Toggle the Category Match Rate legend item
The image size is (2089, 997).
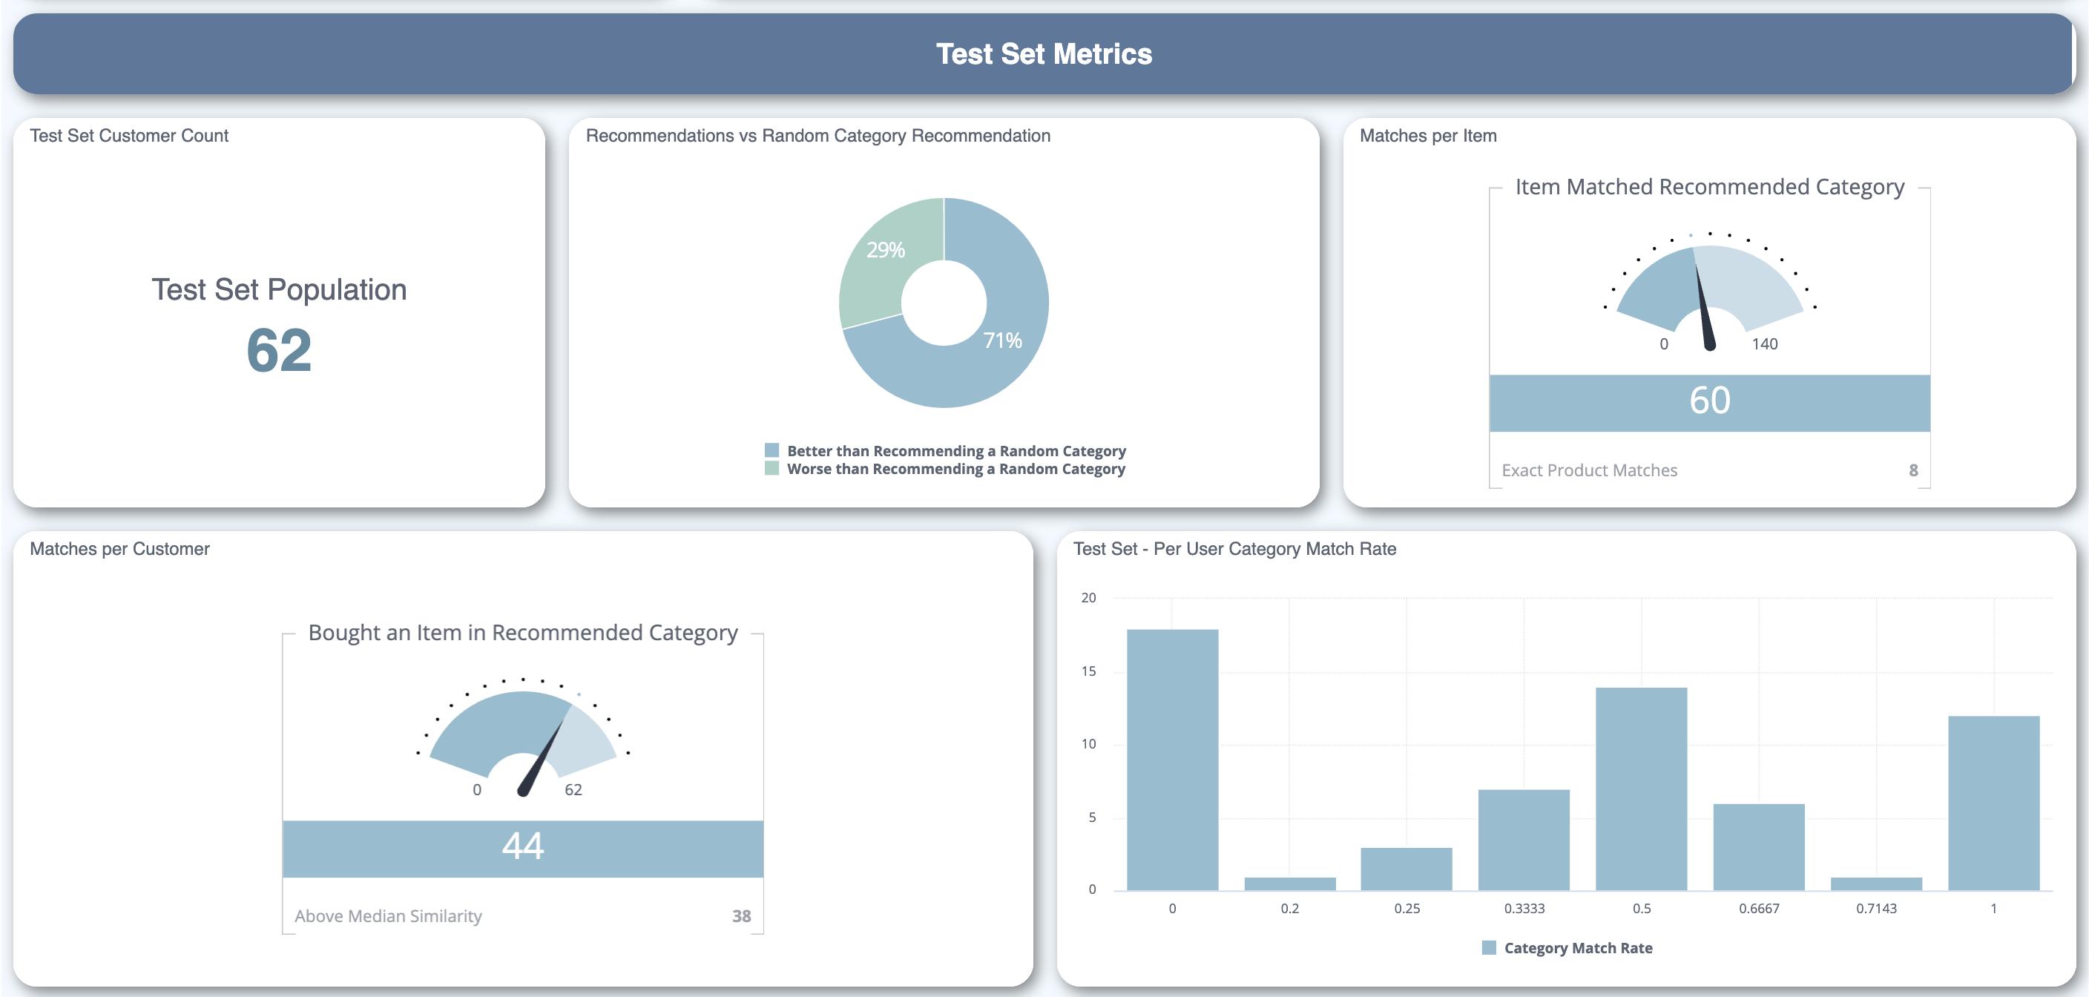click(x=1576, y=947)
